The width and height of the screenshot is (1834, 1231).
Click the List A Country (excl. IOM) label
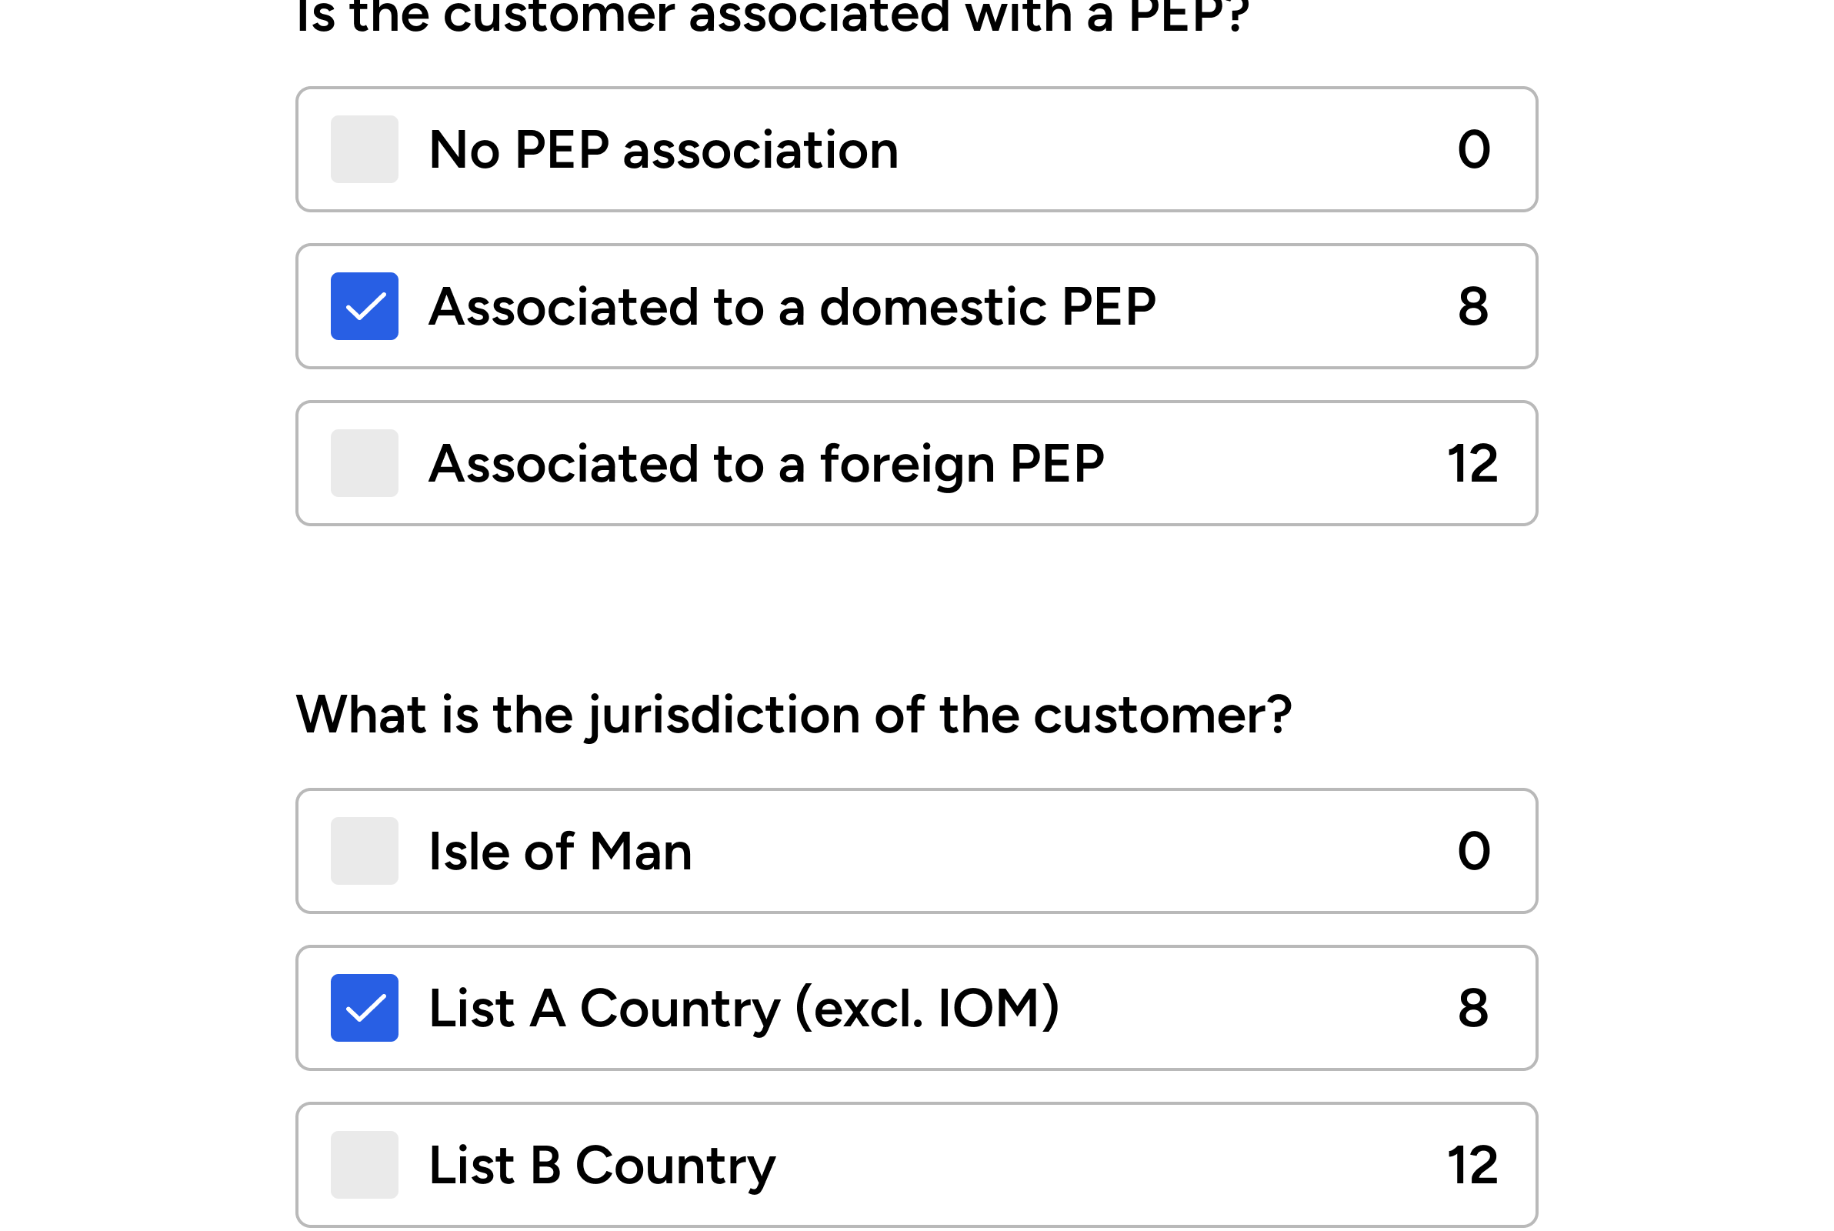click(x=744, y=1009)
